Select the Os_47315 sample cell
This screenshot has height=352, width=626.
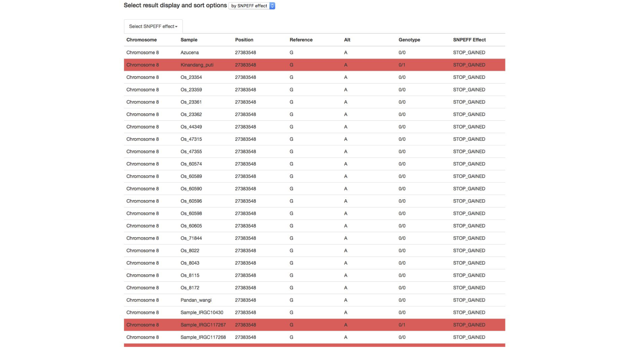coord(191,139)
